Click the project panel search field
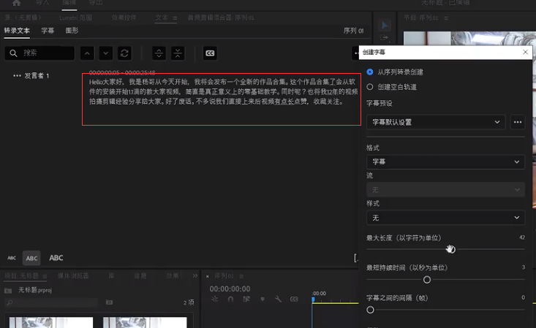This screenshot has width=536, height=328. click(x=51, y=302)
